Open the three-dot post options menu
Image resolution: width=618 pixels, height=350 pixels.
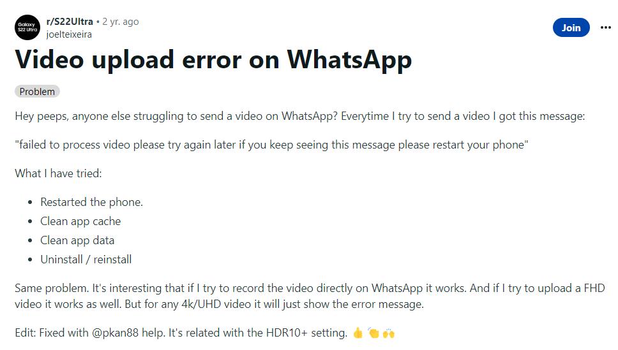tap(605, 27)
